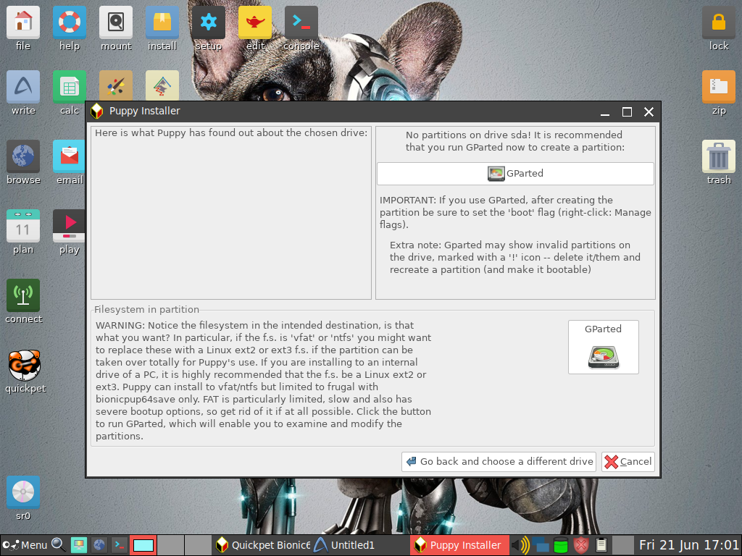Viewport: 742px width, 556px height.
Task: Click the lock desktop icon
Action: (x=718, y=22)
